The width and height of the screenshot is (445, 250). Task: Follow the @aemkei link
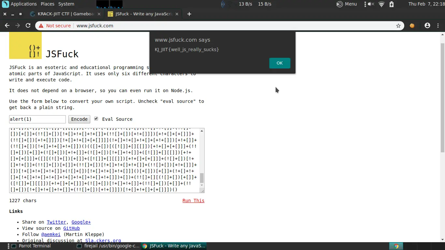point(51,234)
